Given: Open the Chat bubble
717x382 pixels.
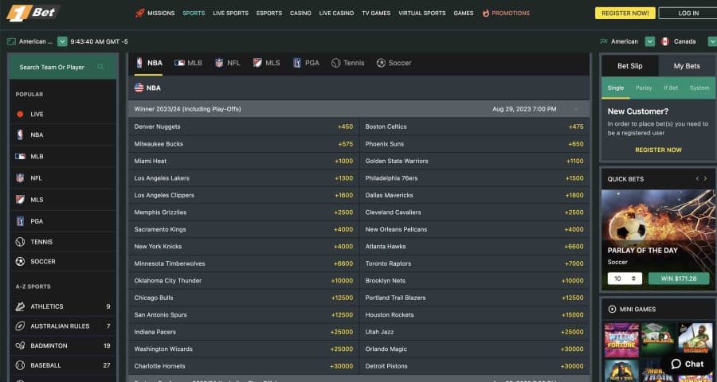Looking at the screenshot, I should [688, 364].
